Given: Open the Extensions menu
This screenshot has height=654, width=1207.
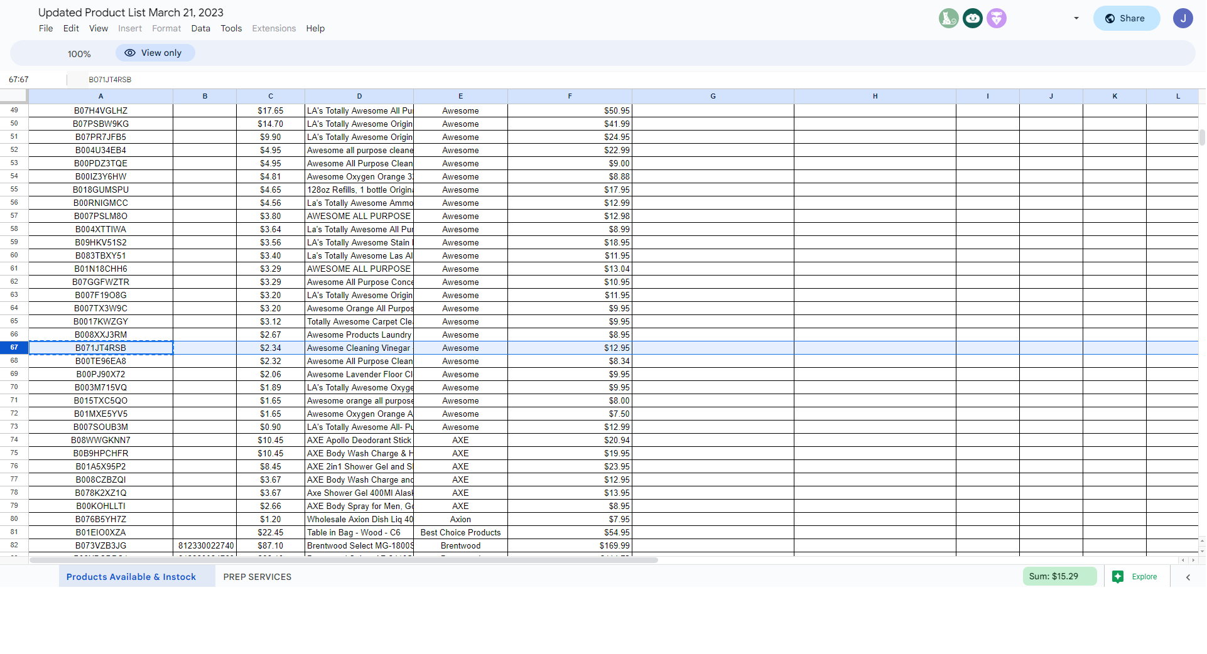Looking at the screenshot, I should click(x=274, y=28).
